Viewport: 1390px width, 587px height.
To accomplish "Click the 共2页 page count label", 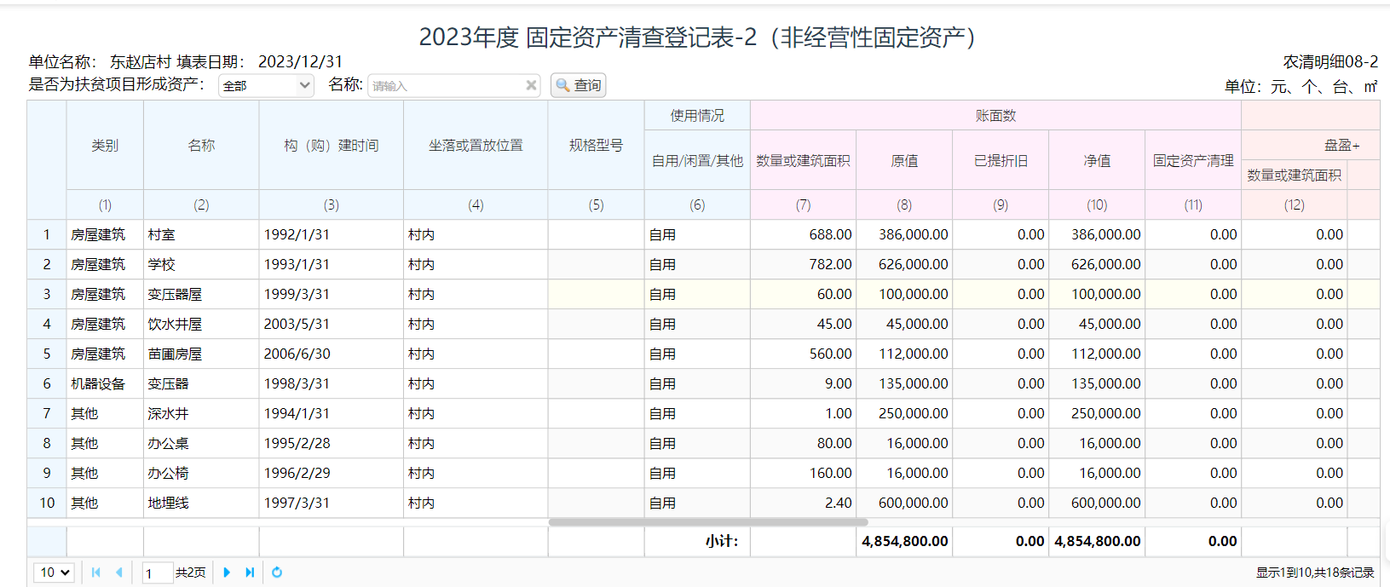I will (x=191, y=573).
